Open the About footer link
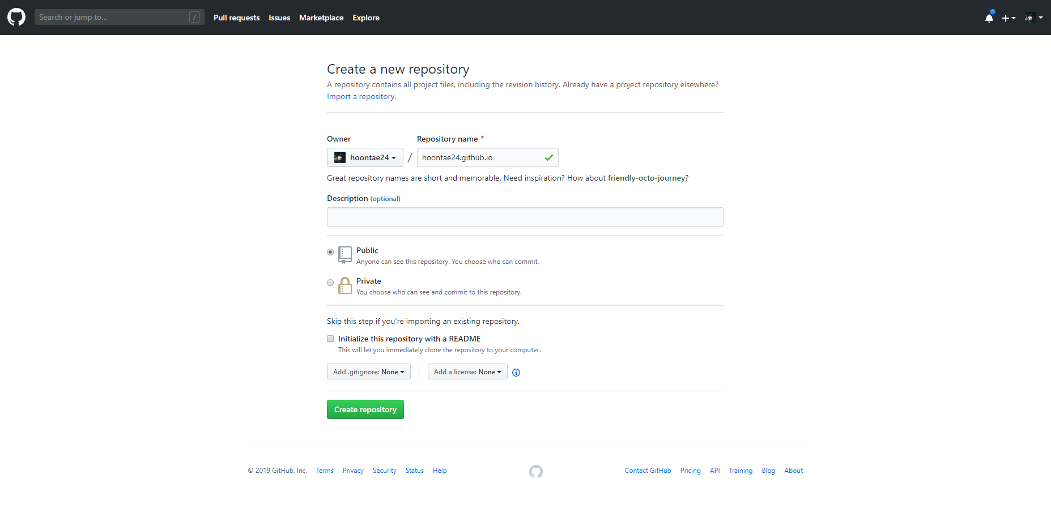This screenshot has width=1051, height=517. click(794, 471)
